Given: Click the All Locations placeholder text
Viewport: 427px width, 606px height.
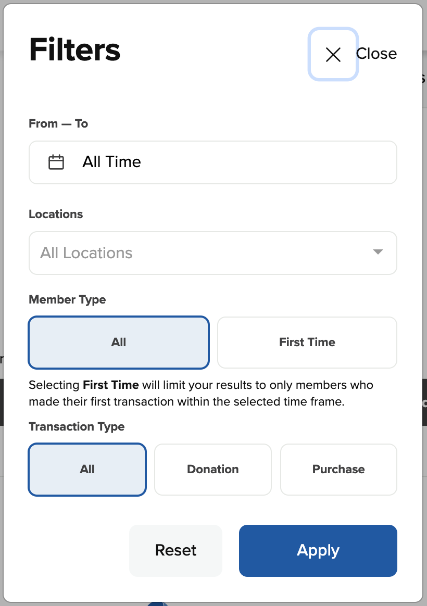Looking at the screenshot, I should click(86, 253).
